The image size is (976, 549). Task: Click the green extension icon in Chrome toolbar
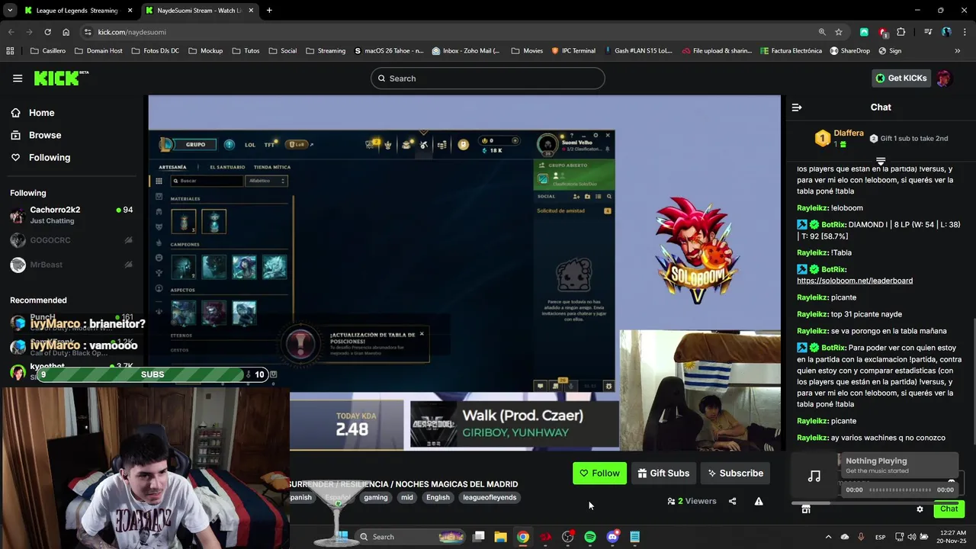[864, 32]
